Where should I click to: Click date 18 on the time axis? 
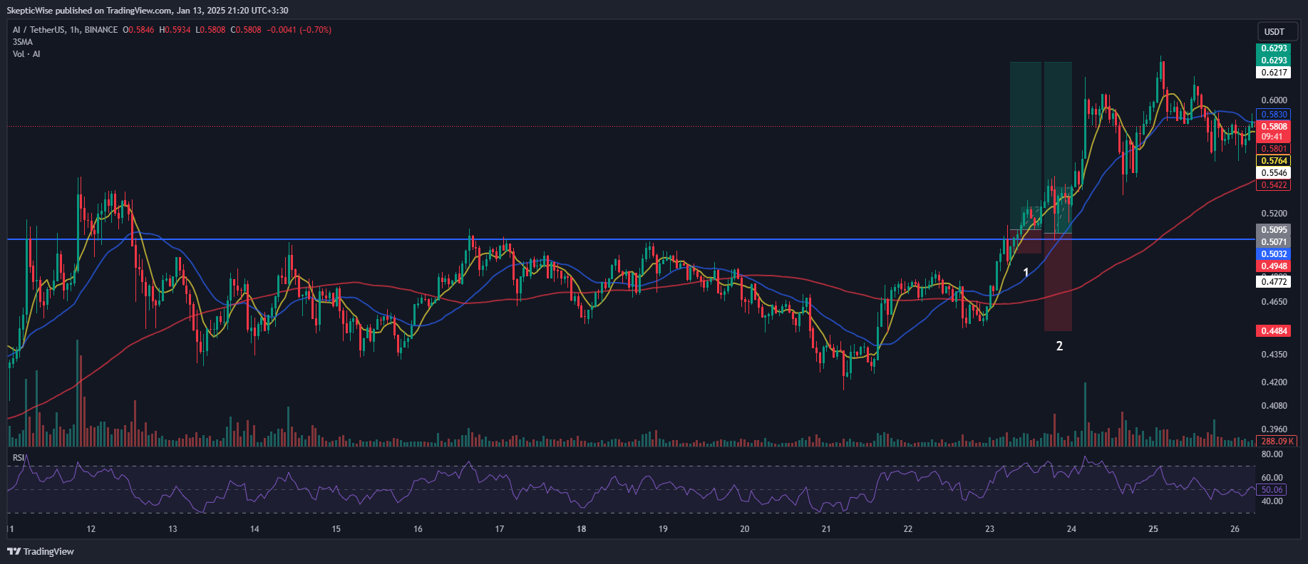[582, 529]
